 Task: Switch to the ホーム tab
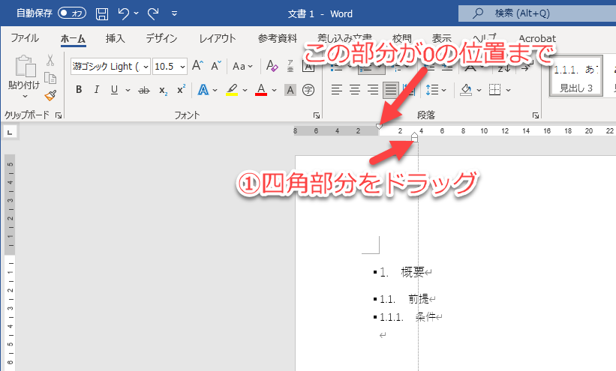[x=73, y=38]
